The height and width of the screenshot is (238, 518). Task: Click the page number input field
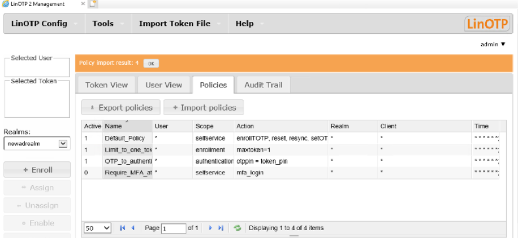pyautogui.click(x=174, y=228)
